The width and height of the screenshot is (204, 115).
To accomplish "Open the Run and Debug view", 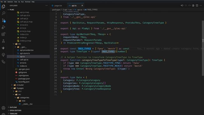I will (x=4, y=27).
